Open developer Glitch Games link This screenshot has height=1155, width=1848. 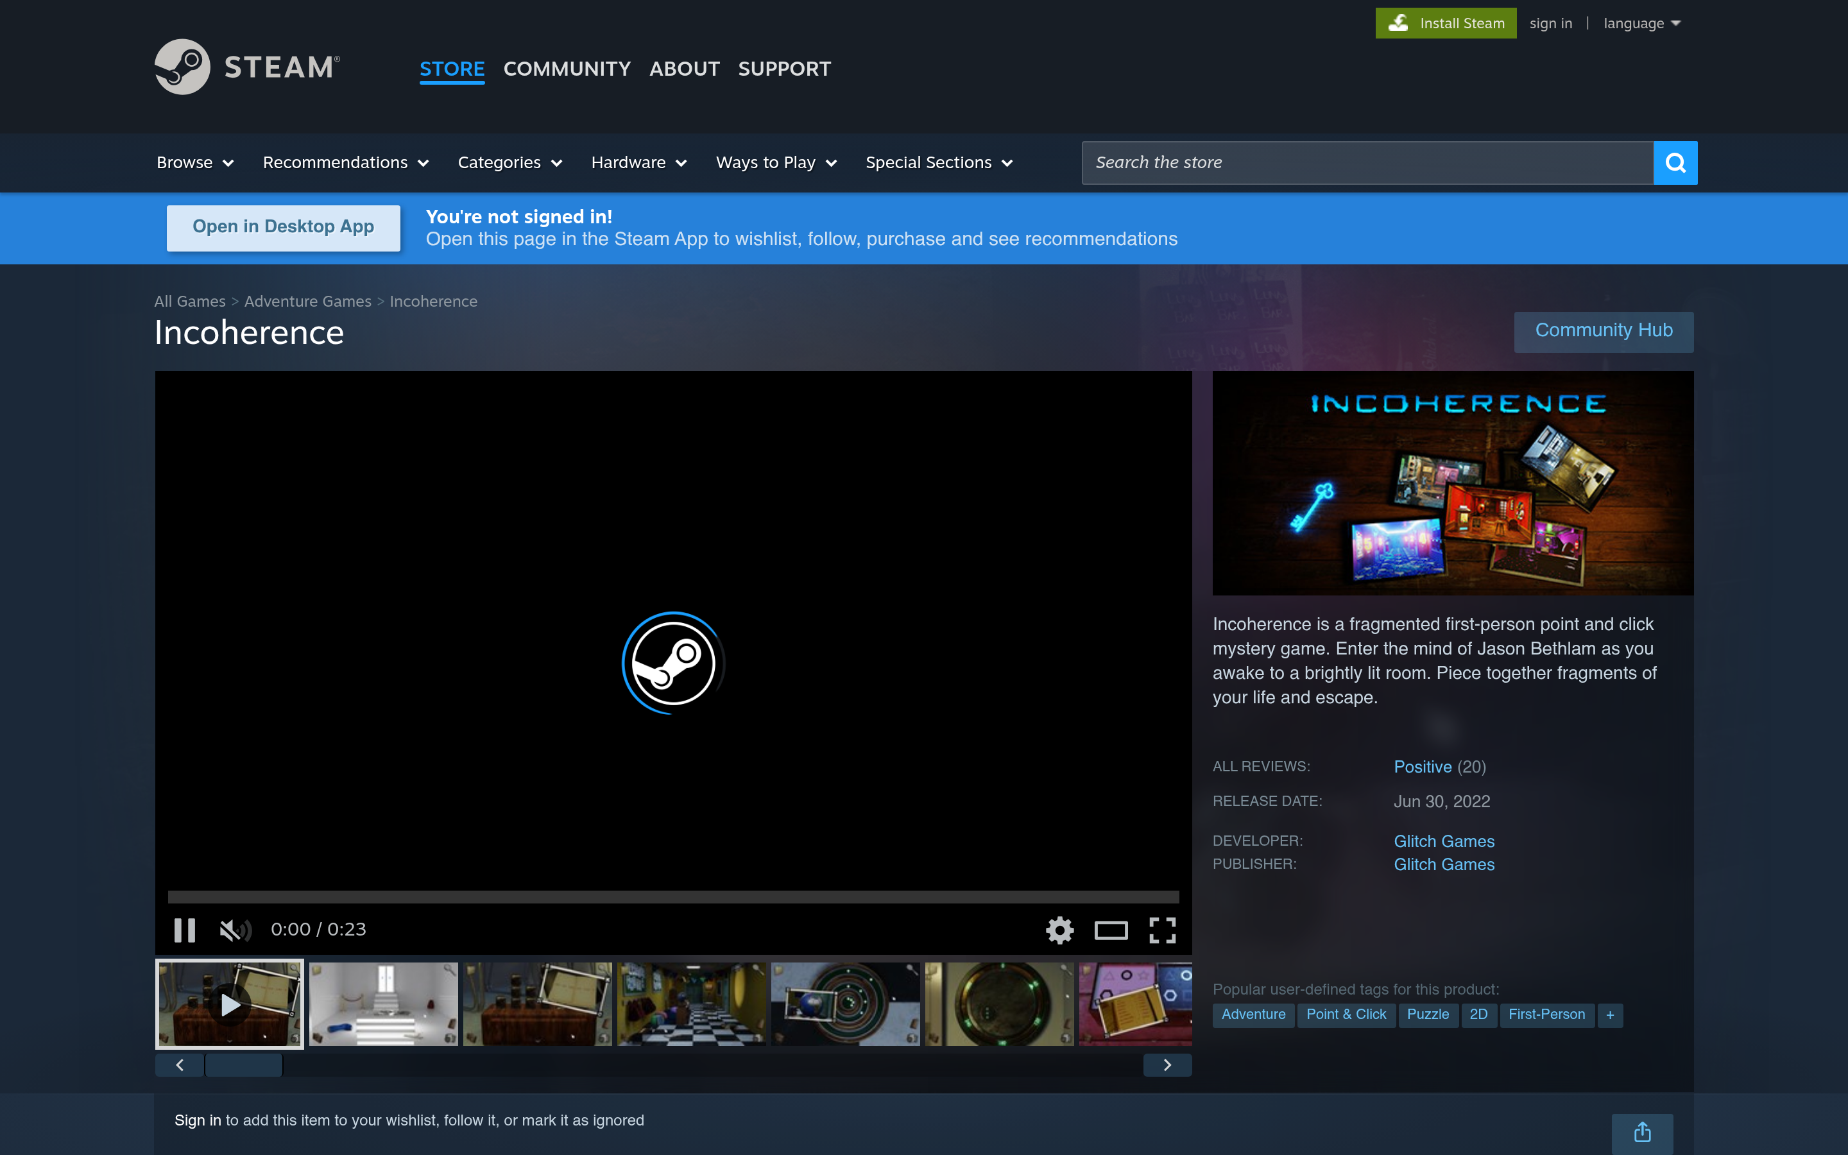pos(1444,841)
